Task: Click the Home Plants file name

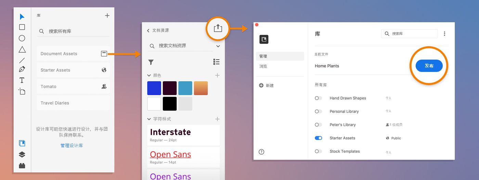Action: pyautogui.click(x=327, y=66)
